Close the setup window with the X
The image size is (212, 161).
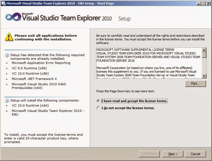click(208, 3)
